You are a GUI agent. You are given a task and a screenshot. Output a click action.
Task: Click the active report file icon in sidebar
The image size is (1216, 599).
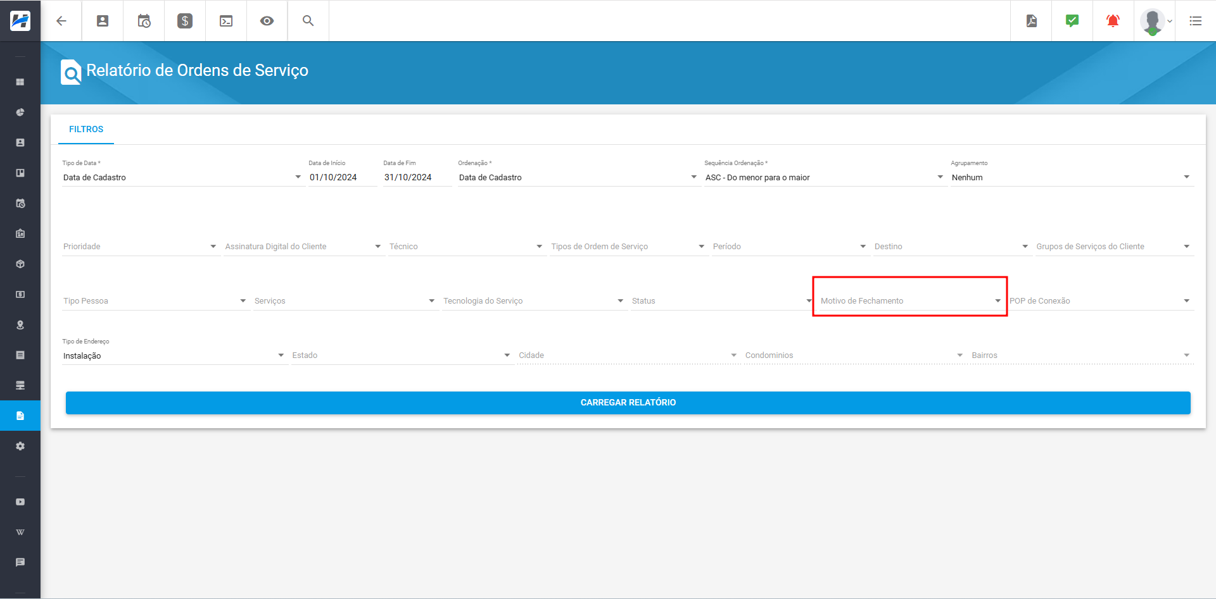point(20,416)
